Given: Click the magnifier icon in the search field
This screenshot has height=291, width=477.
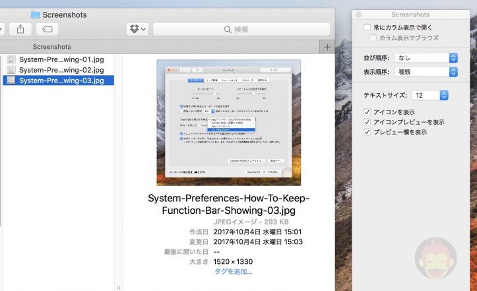Looking at the screenshot, I should [x=227, y=30].
